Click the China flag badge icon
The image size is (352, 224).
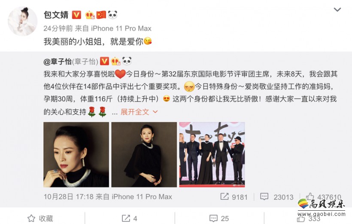[101, 15]
